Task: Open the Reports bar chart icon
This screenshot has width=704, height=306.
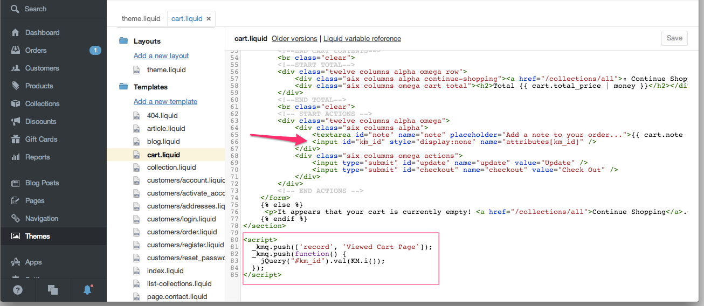Action: click(x=15, y=157)
